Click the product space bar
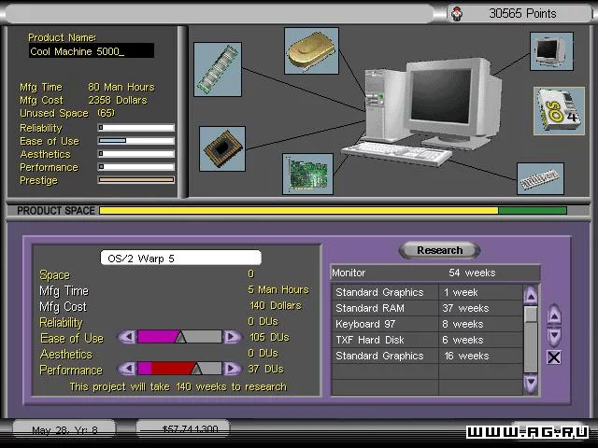Screen dimensions: 598x448 click(x=333, y=210)
